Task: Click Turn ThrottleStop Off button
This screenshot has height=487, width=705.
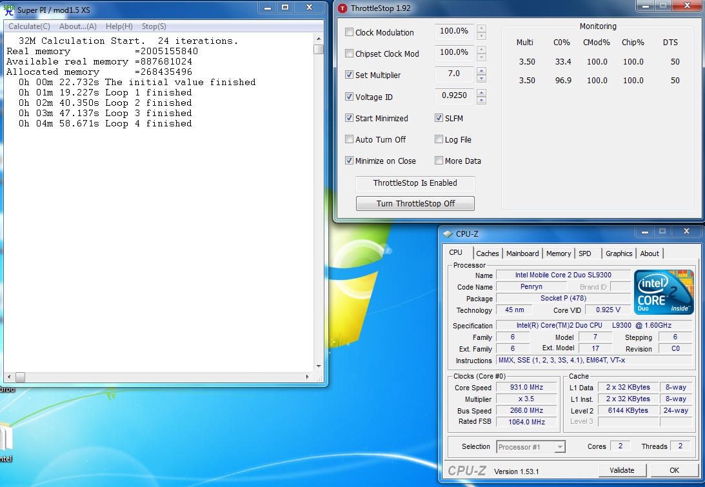Action: point(415,203)
